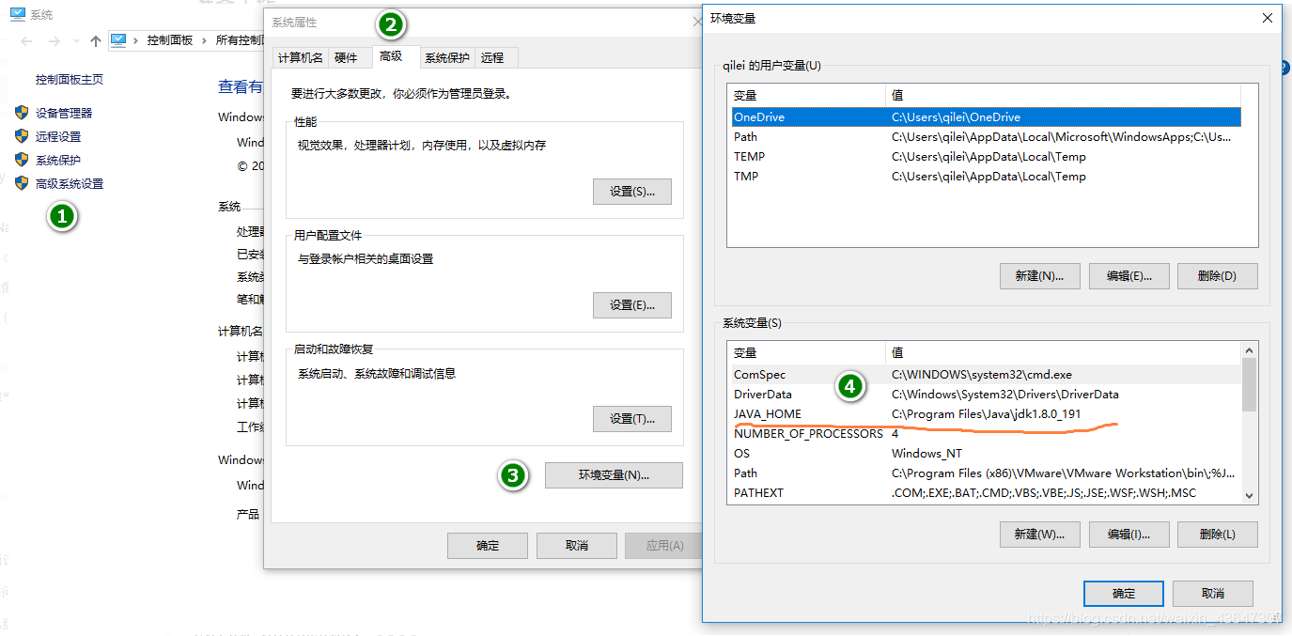1292x636 pixels.
Task: Select ComSpec system variable
Action: [x=986, y=375]
